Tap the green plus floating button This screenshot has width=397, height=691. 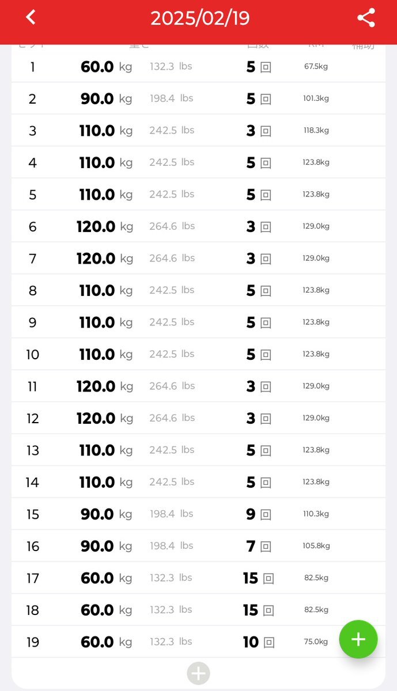click(358, 639)
